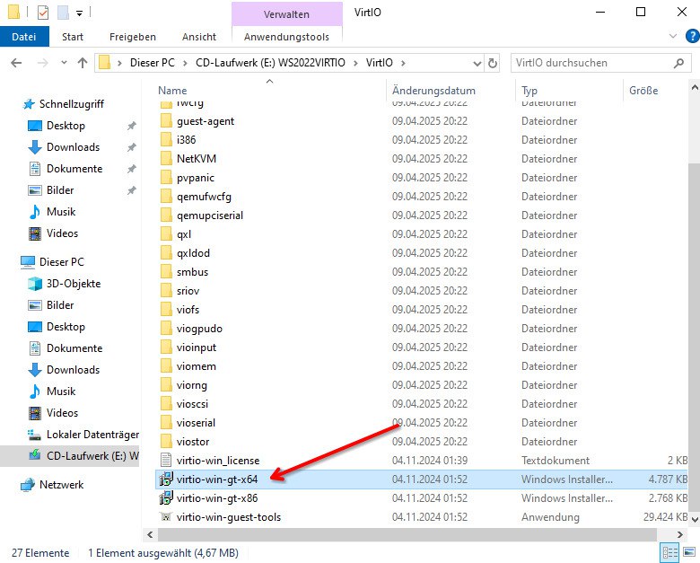Viewport: 700px width, 563px height.
Task: Open the NetKVM folder icon
Action: click(166, 159)
